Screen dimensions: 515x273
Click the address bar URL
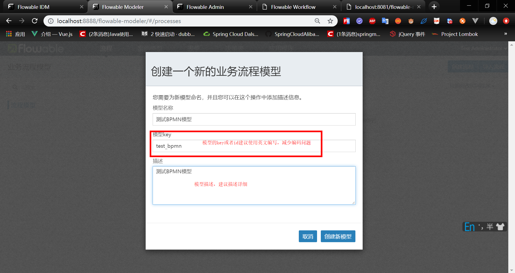click(119, 21)
